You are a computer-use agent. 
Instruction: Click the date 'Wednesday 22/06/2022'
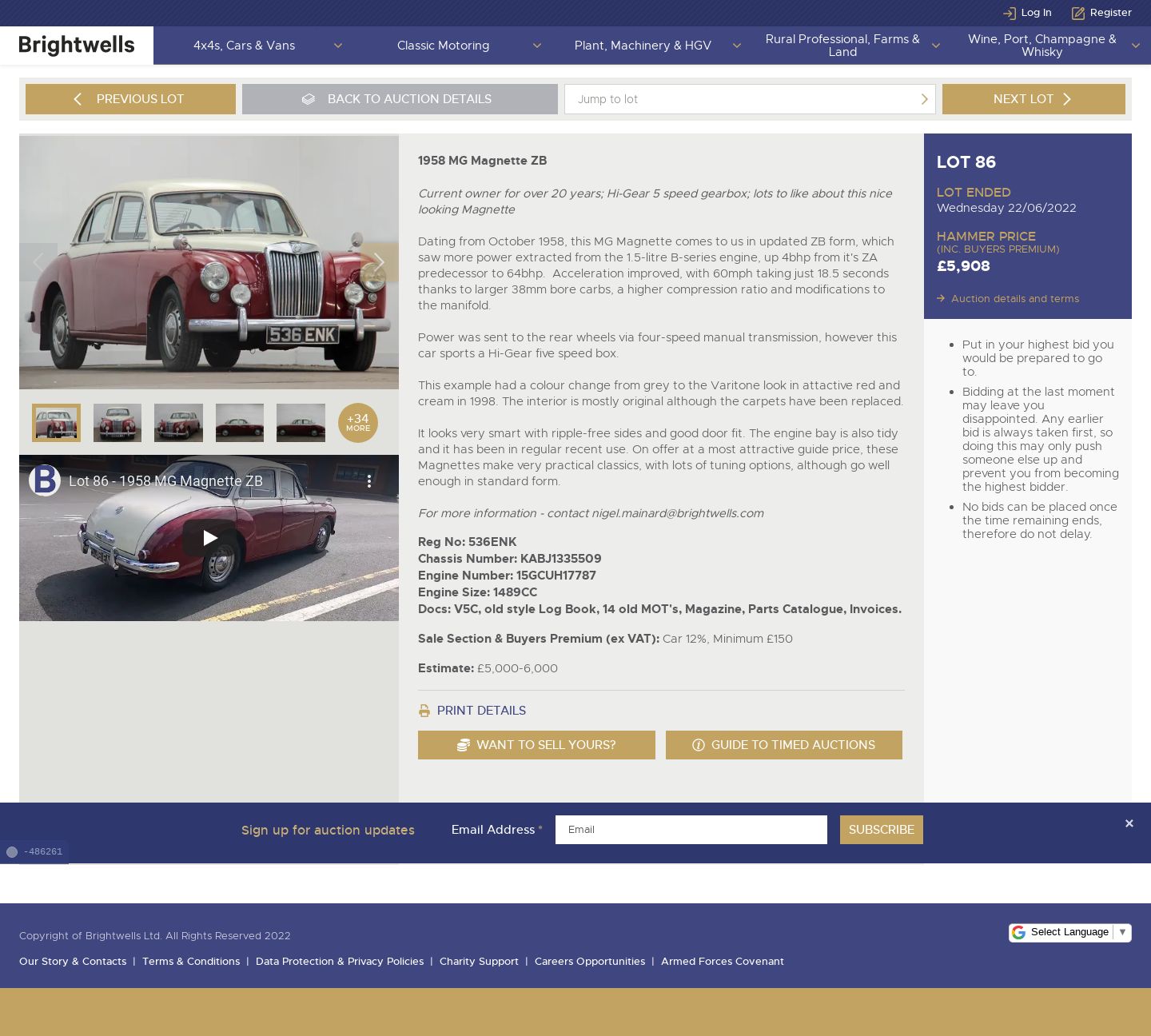tap(1006, 208)
